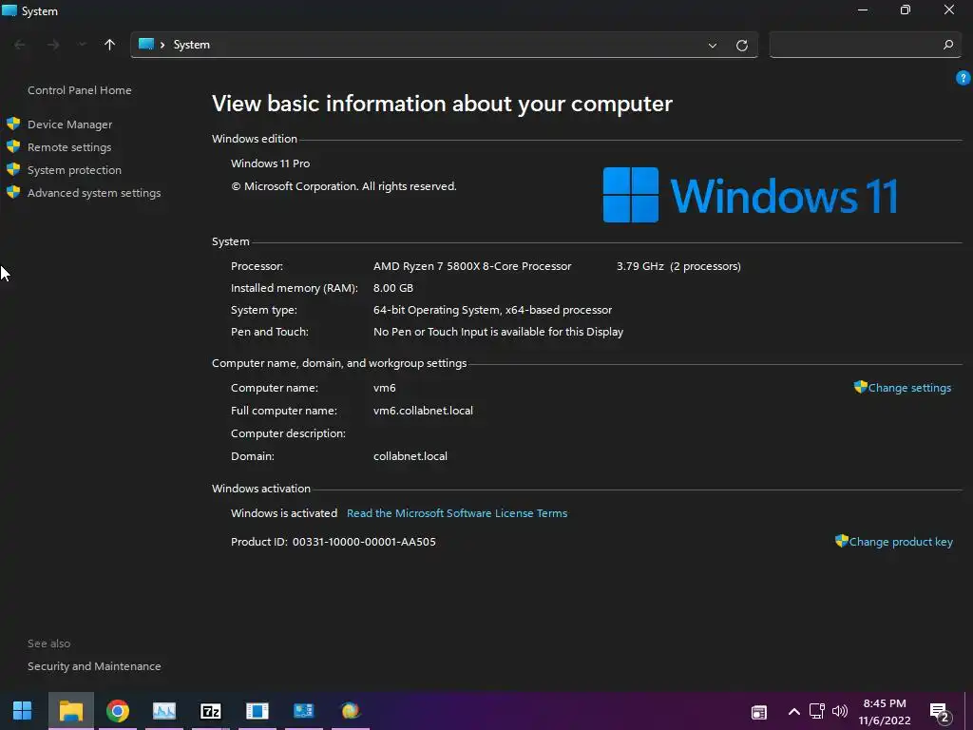Open the globe browser taskbar icon

(x=351, y=711)
